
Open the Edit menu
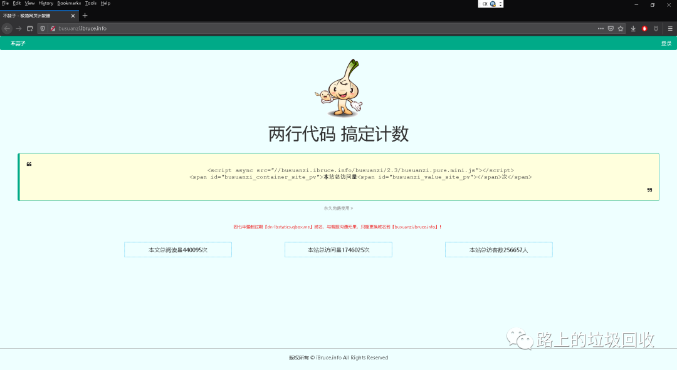[17, 3]
